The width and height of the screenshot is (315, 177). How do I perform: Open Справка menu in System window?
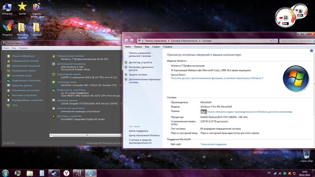tap(168, 47)
